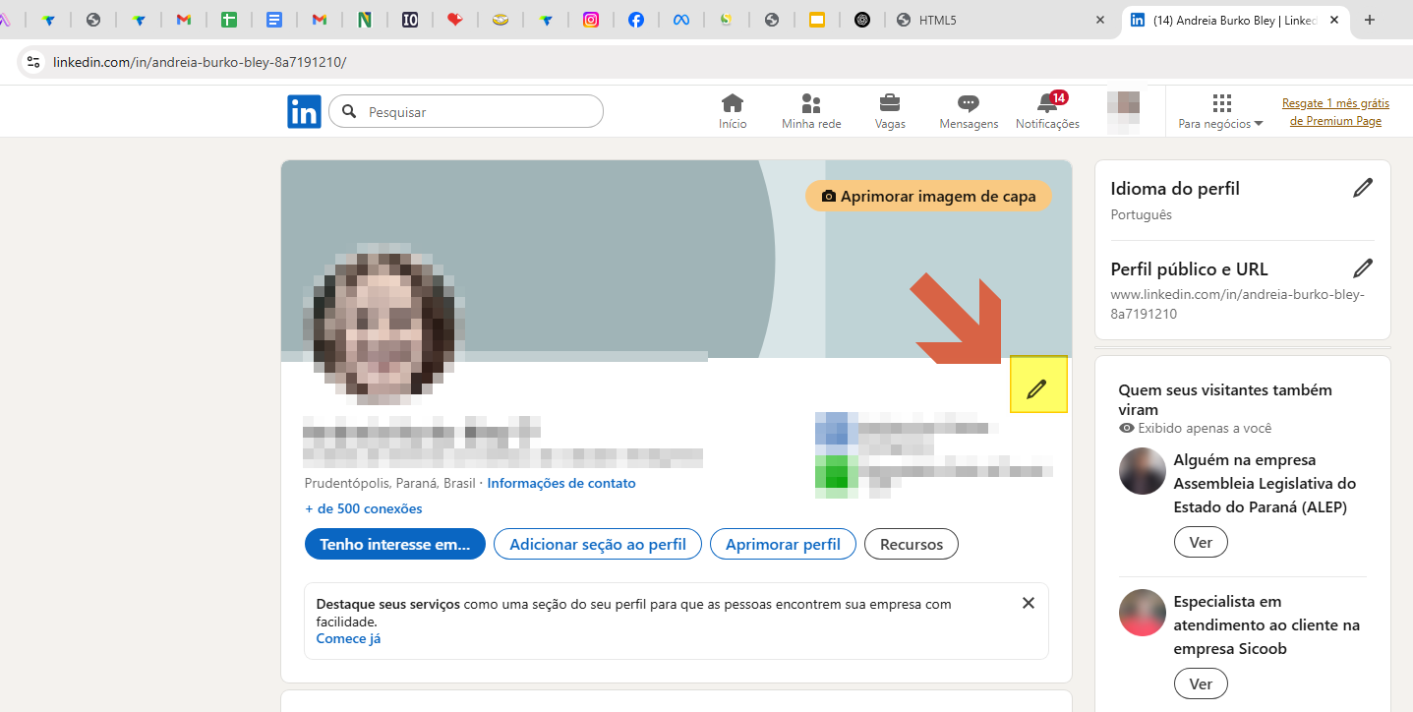This screenshot has width=1413, height=712.
Task: Click the Assembleia Legislativa visitor avatar
Action: click(x=1143, y=471)
